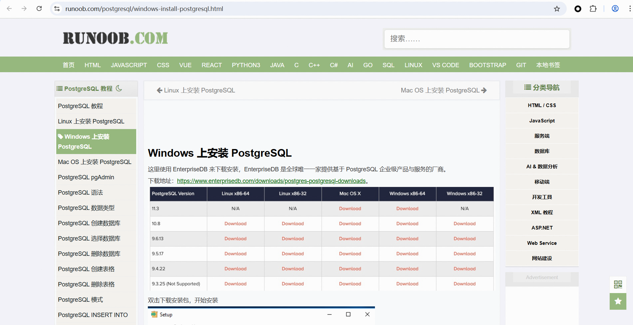Select PostgreSQL pgAdmin in the sidebar

pyautogui.click(x=86, y=177)
